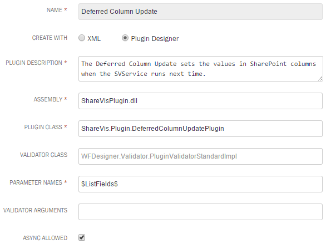Viewport: 326px width, 244px height.
Task: Click the CREATE WITH label
Action: (x=50, y=38)
